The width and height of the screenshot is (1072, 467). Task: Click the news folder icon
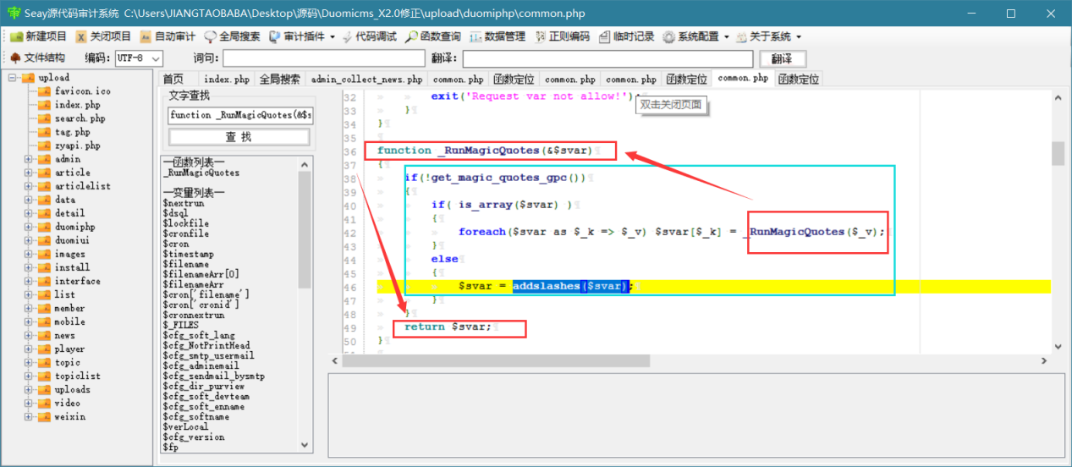click(x=44, y=335)
